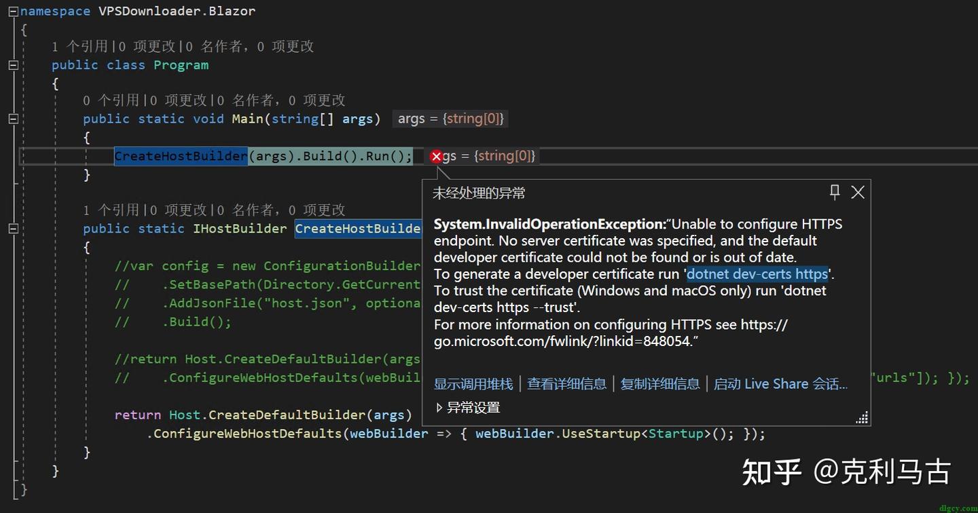This screenshot has width=978, height=513.
Task: Expand the 异常设置 disclosure triangle
Action: (x=439, y=407)
